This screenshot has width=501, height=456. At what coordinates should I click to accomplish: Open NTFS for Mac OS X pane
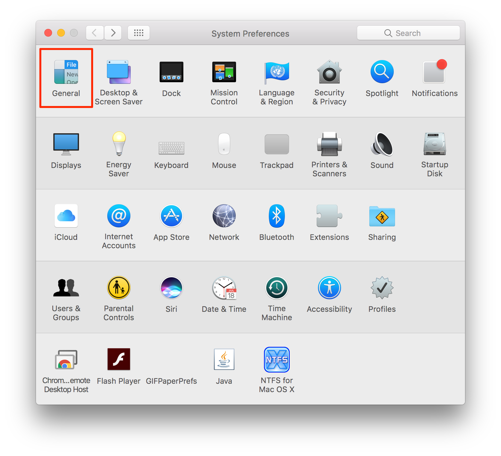277,370
